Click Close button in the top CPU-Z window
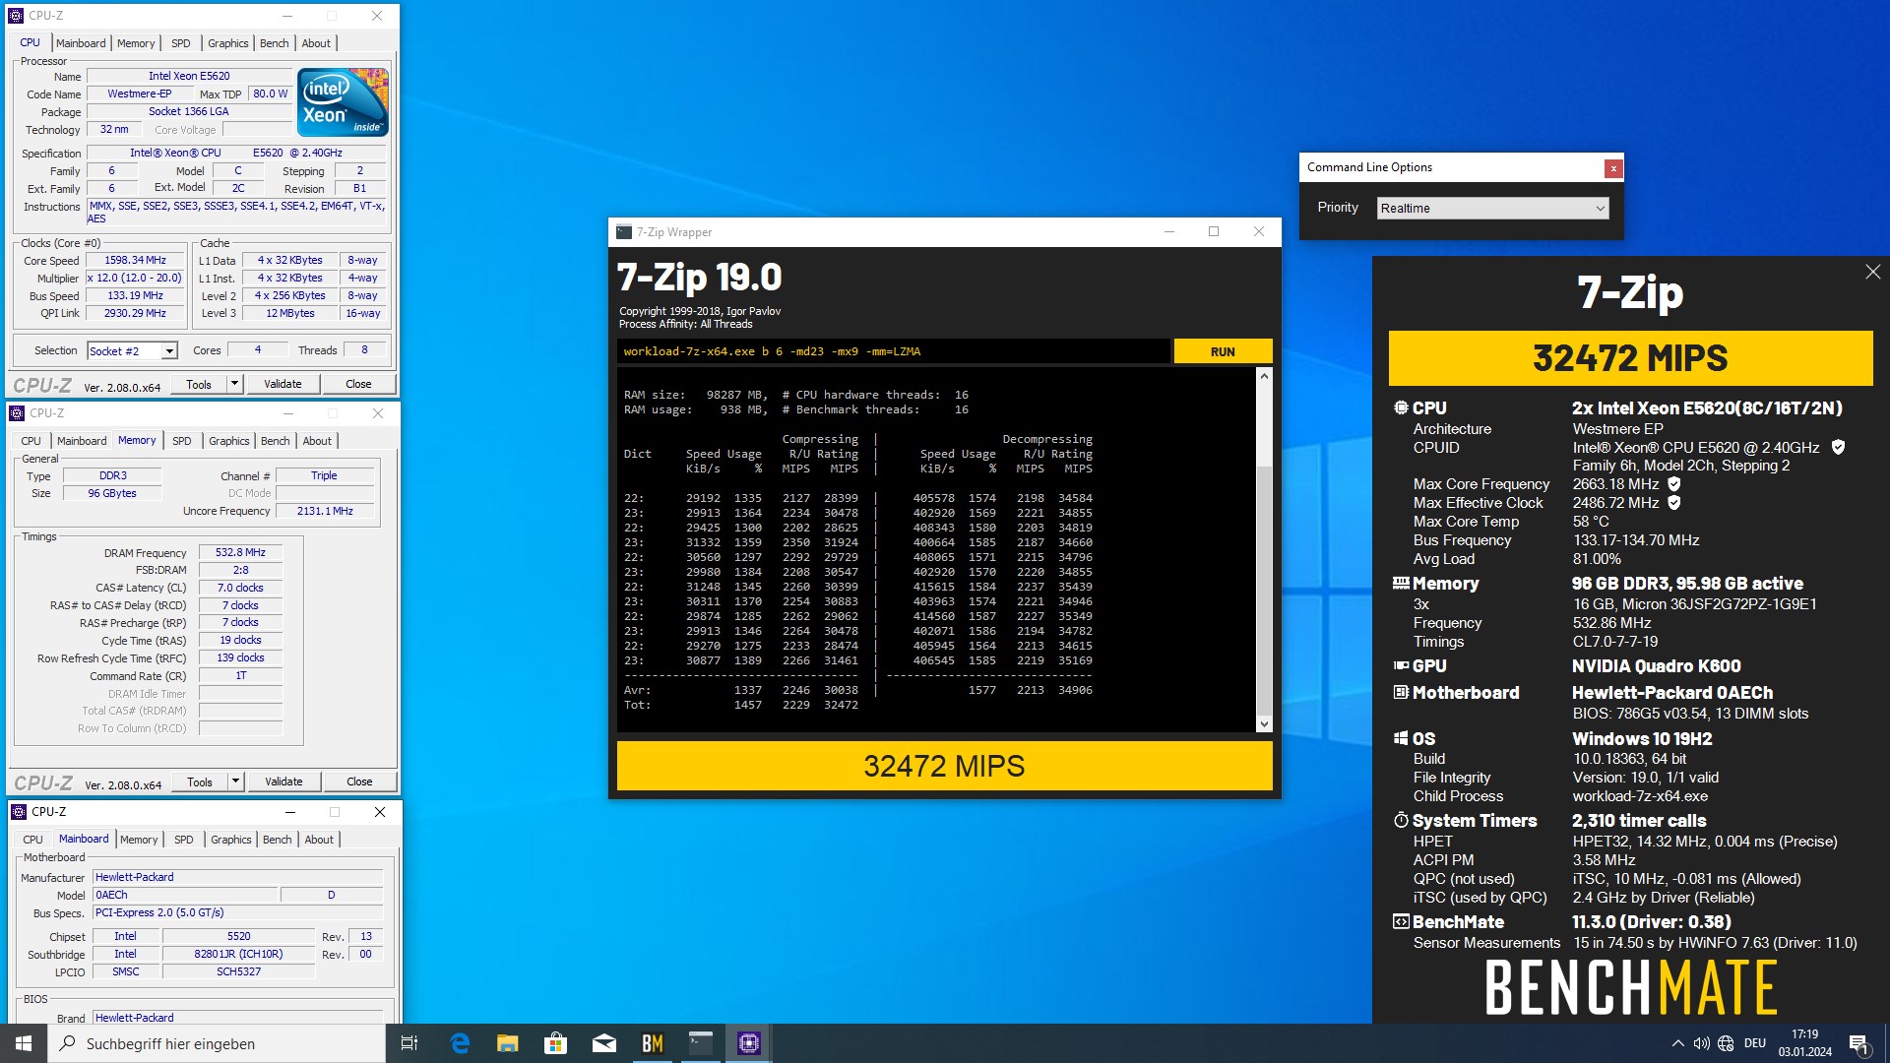 point(358,384)
